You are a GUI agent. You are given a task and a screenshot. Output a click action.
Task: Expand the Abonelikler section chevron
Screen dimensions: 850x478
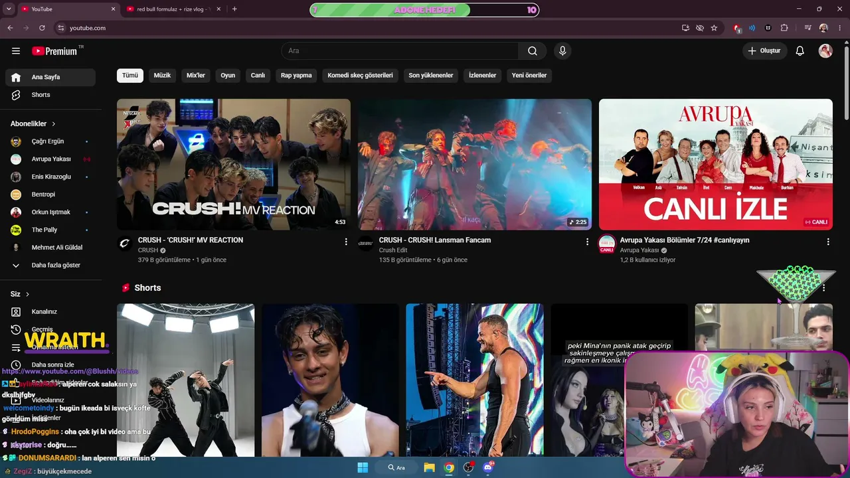[x=54, y=124]
